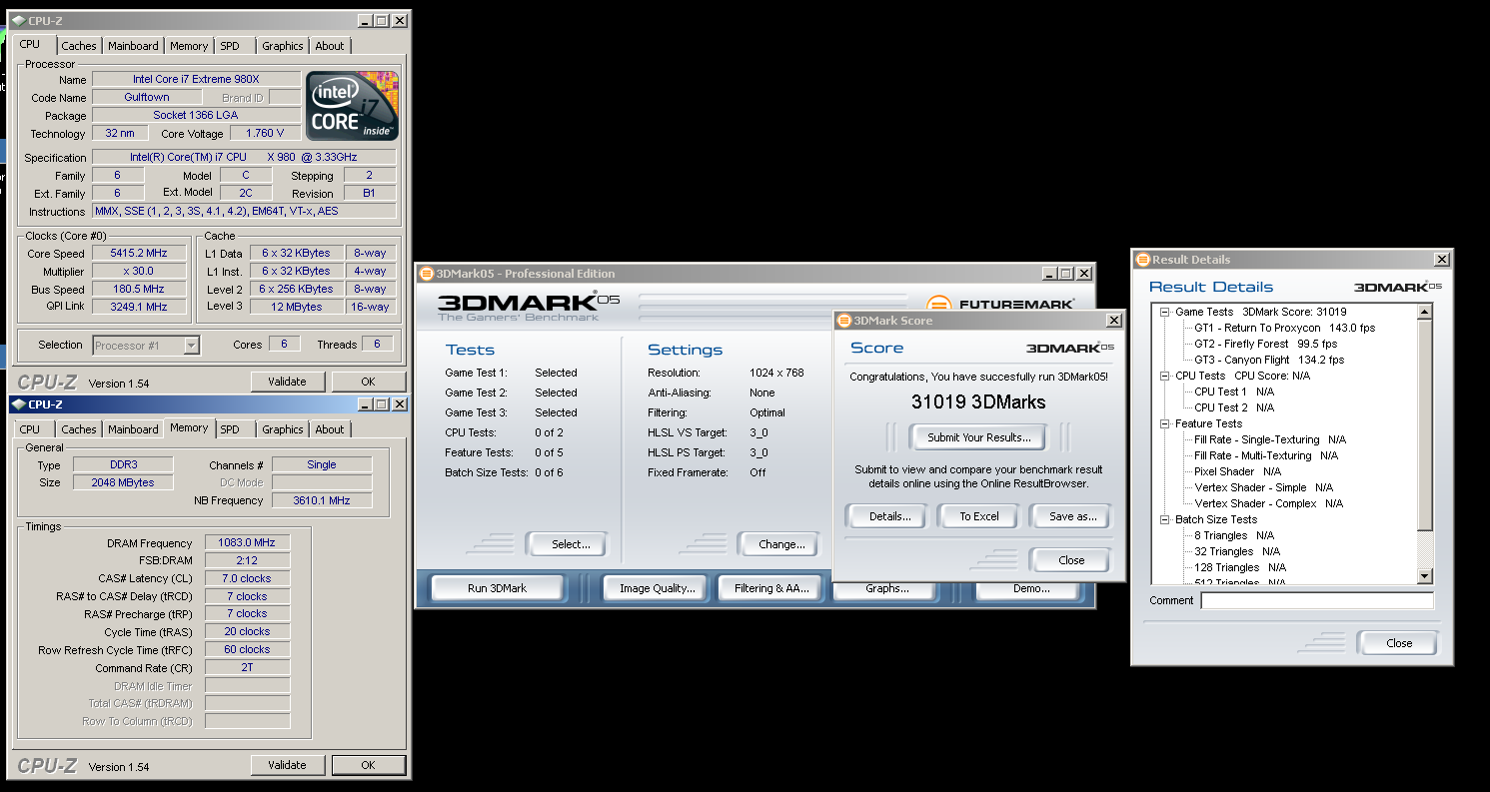Click the Intel Core i7 logo in CPU-Z

pyautogui.click(x=353, y=105)
